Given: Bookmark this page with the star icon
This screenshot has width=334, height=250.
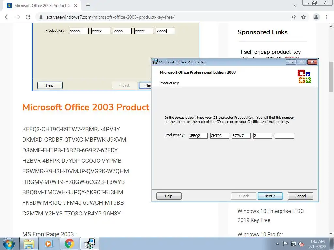Looking at the screenshot, I should pyautogui.click(x=303, y=17).
